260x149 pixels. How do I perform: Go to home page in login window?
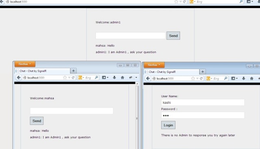point(251,79)
